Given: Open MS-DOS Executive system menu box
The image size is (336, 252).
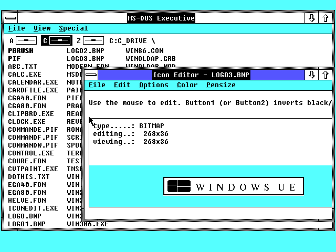Looking at the screenshot, I should coord(10,18).
